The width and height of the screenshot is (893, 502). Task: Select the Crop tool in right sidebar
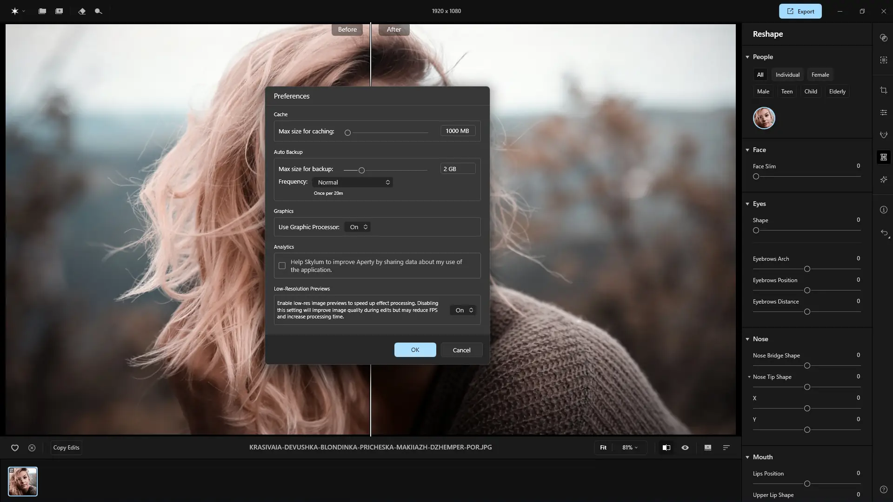tap(884, 90)
